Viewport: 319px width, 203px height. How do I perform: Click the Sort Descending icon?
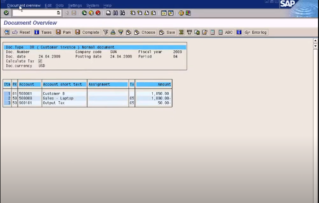click(x=121, y=32)
